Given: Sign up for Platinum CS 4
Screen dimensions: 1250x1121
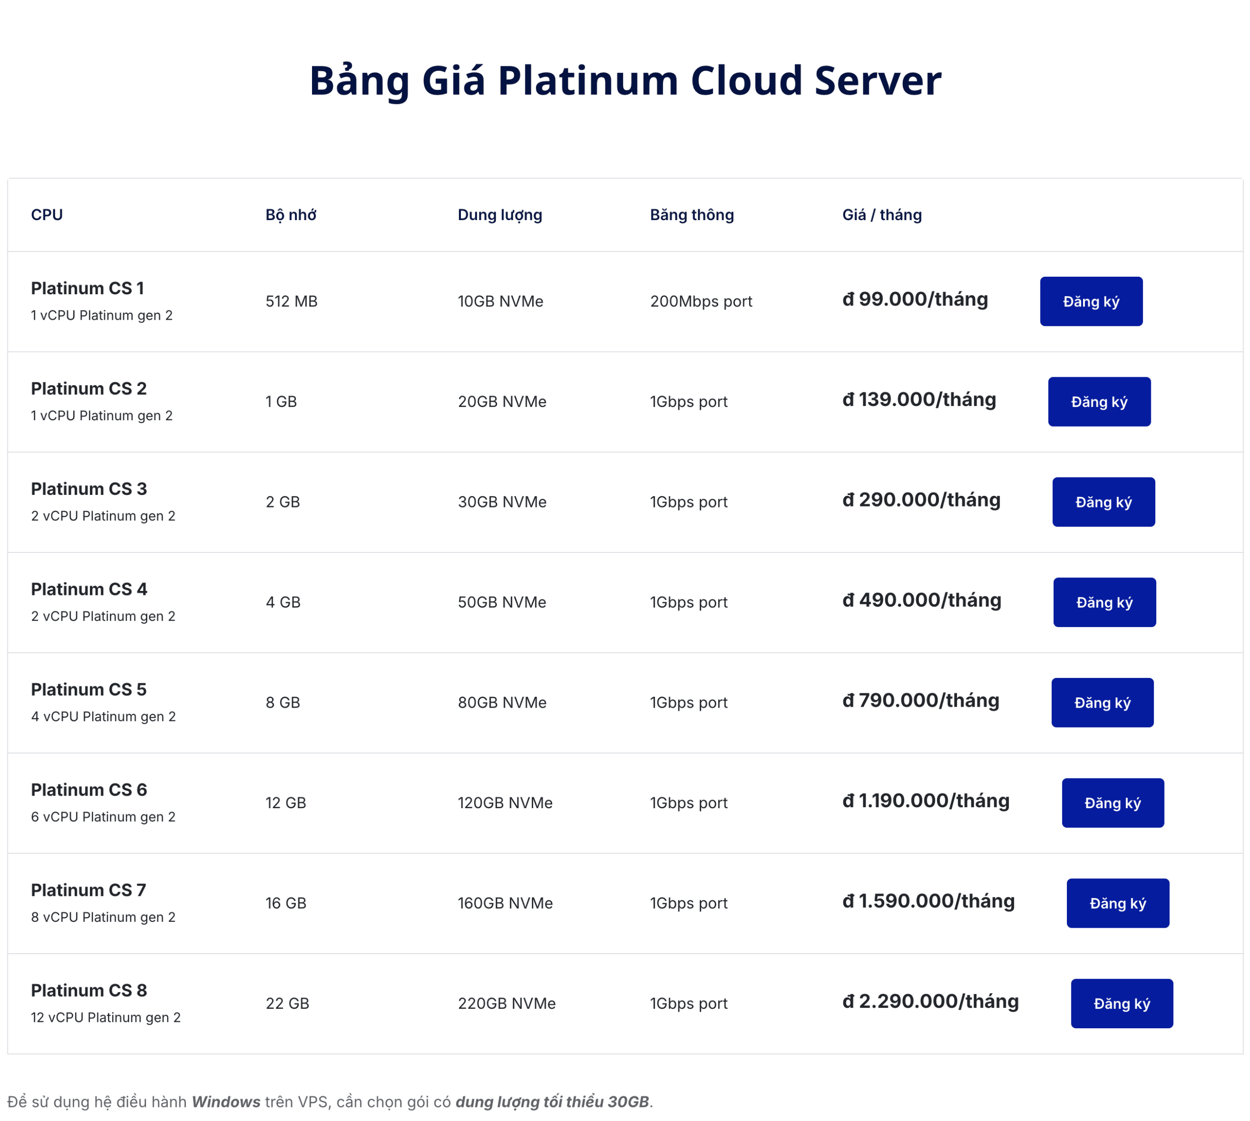Looking at the screenshot, I should coord(1104,602).
